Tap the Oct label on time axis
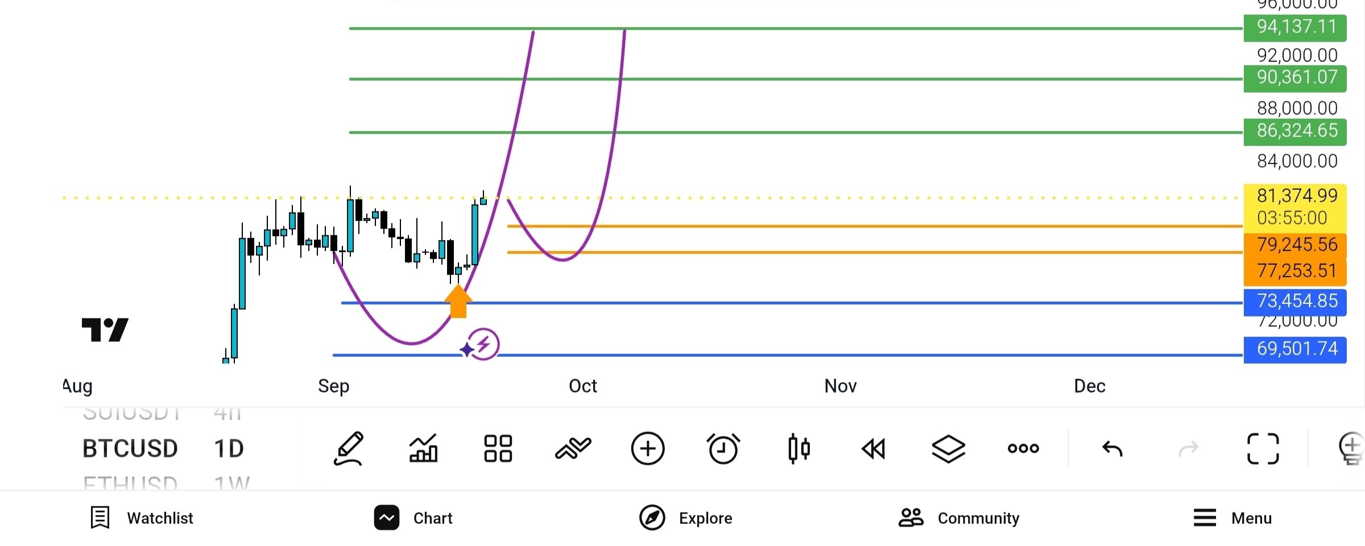Image resolution: width=1365 pixels, height=546 pixels. click(583, 386)
